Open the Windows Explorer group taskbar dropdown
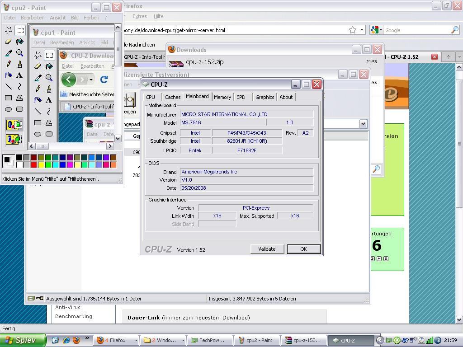The width and height of the screenshot is (463, 347). coord(183,340)
